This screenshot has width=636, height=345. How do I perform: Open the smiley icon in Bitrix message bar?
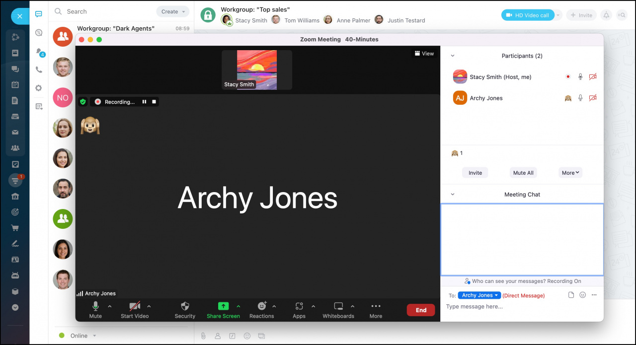pos(247,336)
